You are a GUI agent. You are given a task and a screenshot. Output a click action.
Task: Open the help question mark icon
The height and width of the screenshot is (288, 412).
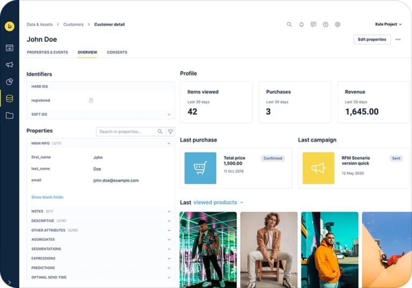coord(326,25)
